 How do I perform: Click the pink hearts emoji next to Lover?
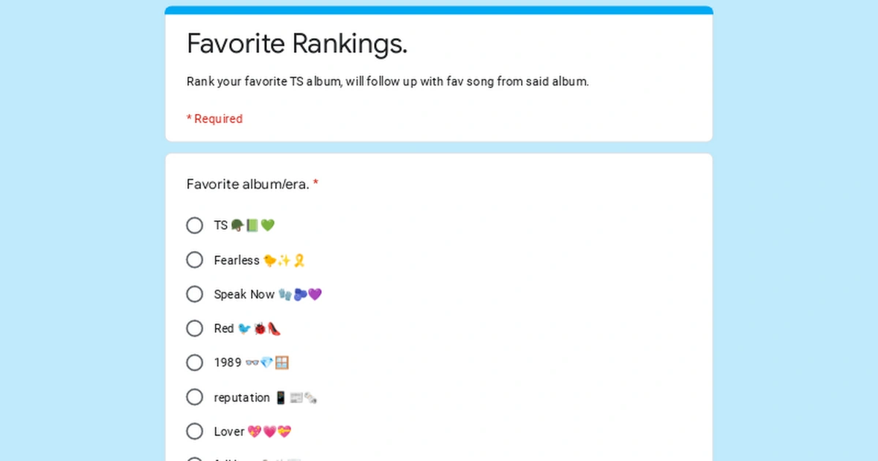click(x=255, y=431)
